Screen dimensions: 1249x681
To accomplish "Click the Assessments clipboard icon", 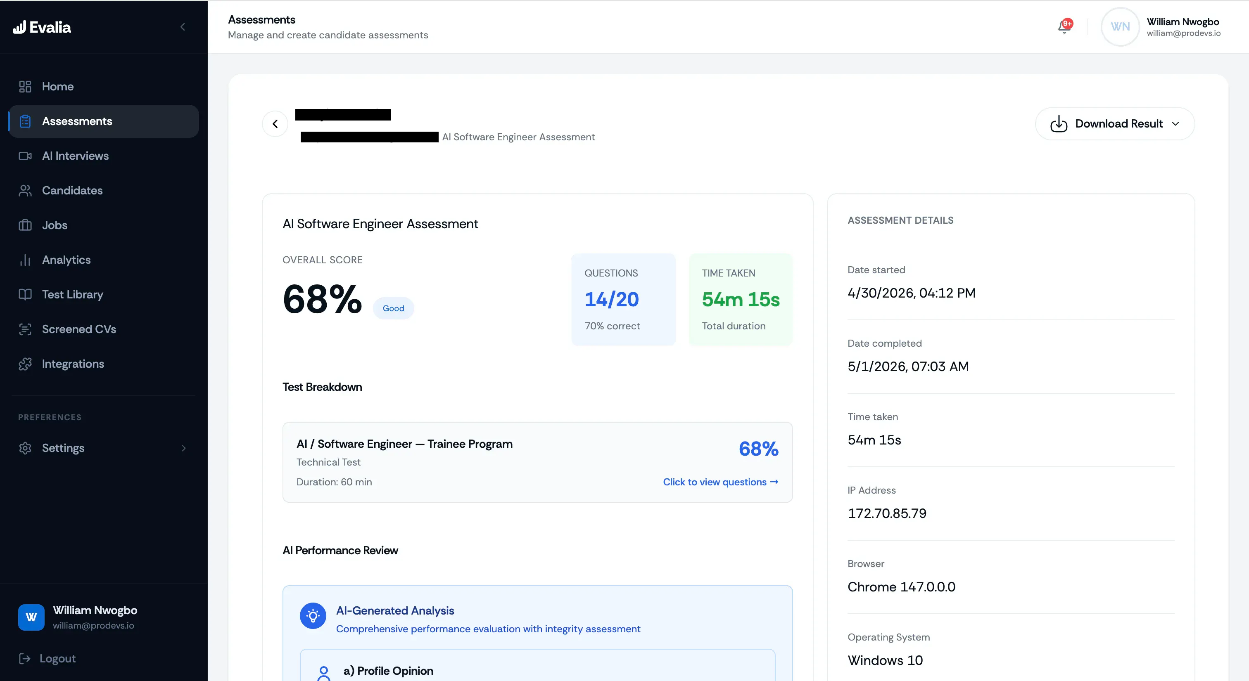I will [25, 121].
